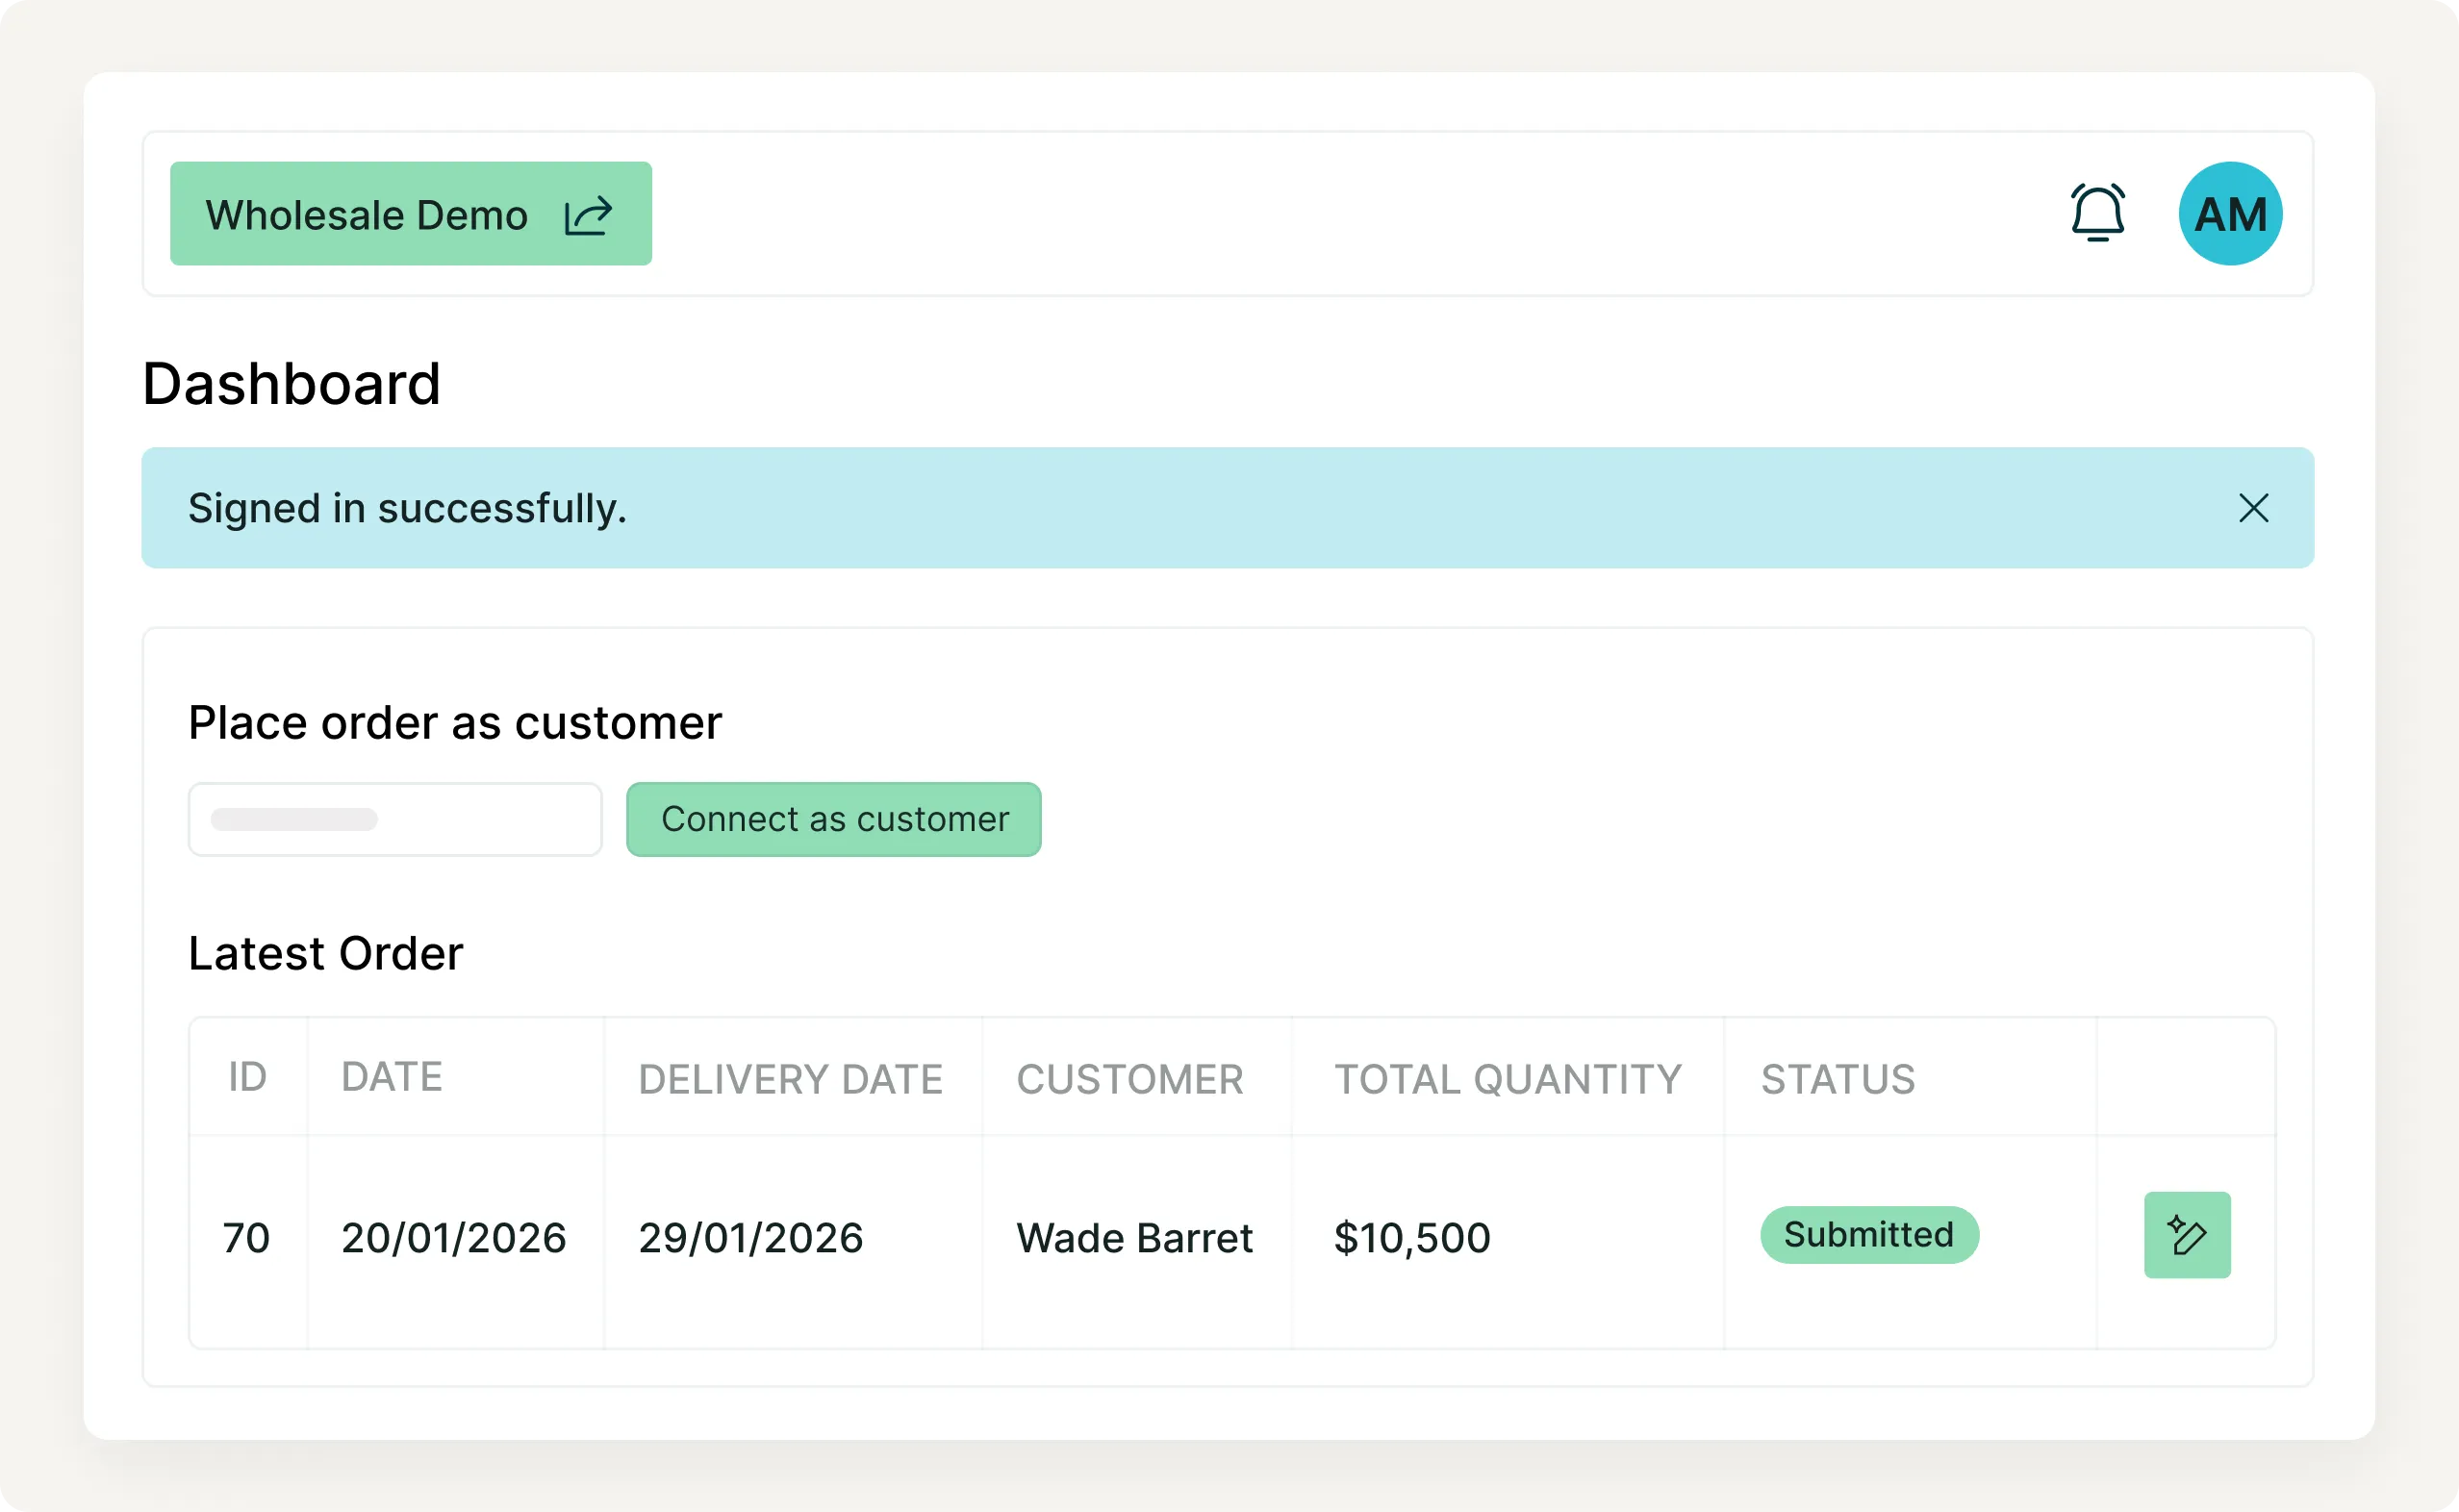Click the Connect as customer button
Screen dimensions: 2459x1512
click(x=833, y=819)
